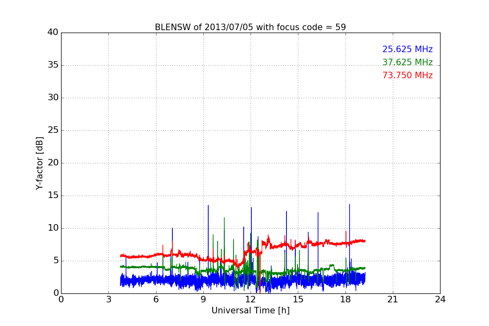Click x-axis tick label 3
The image size is (489, 326).
point(108,300)
